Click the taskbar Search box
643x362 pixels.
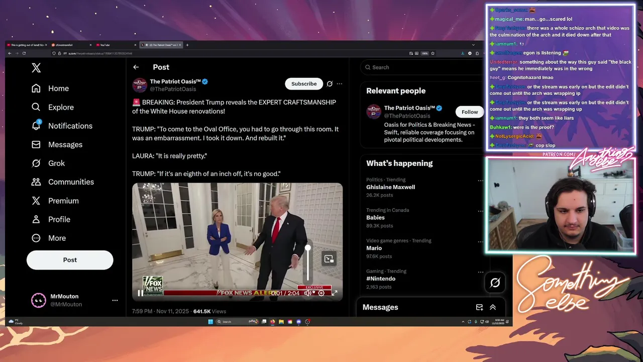point(237,322)
